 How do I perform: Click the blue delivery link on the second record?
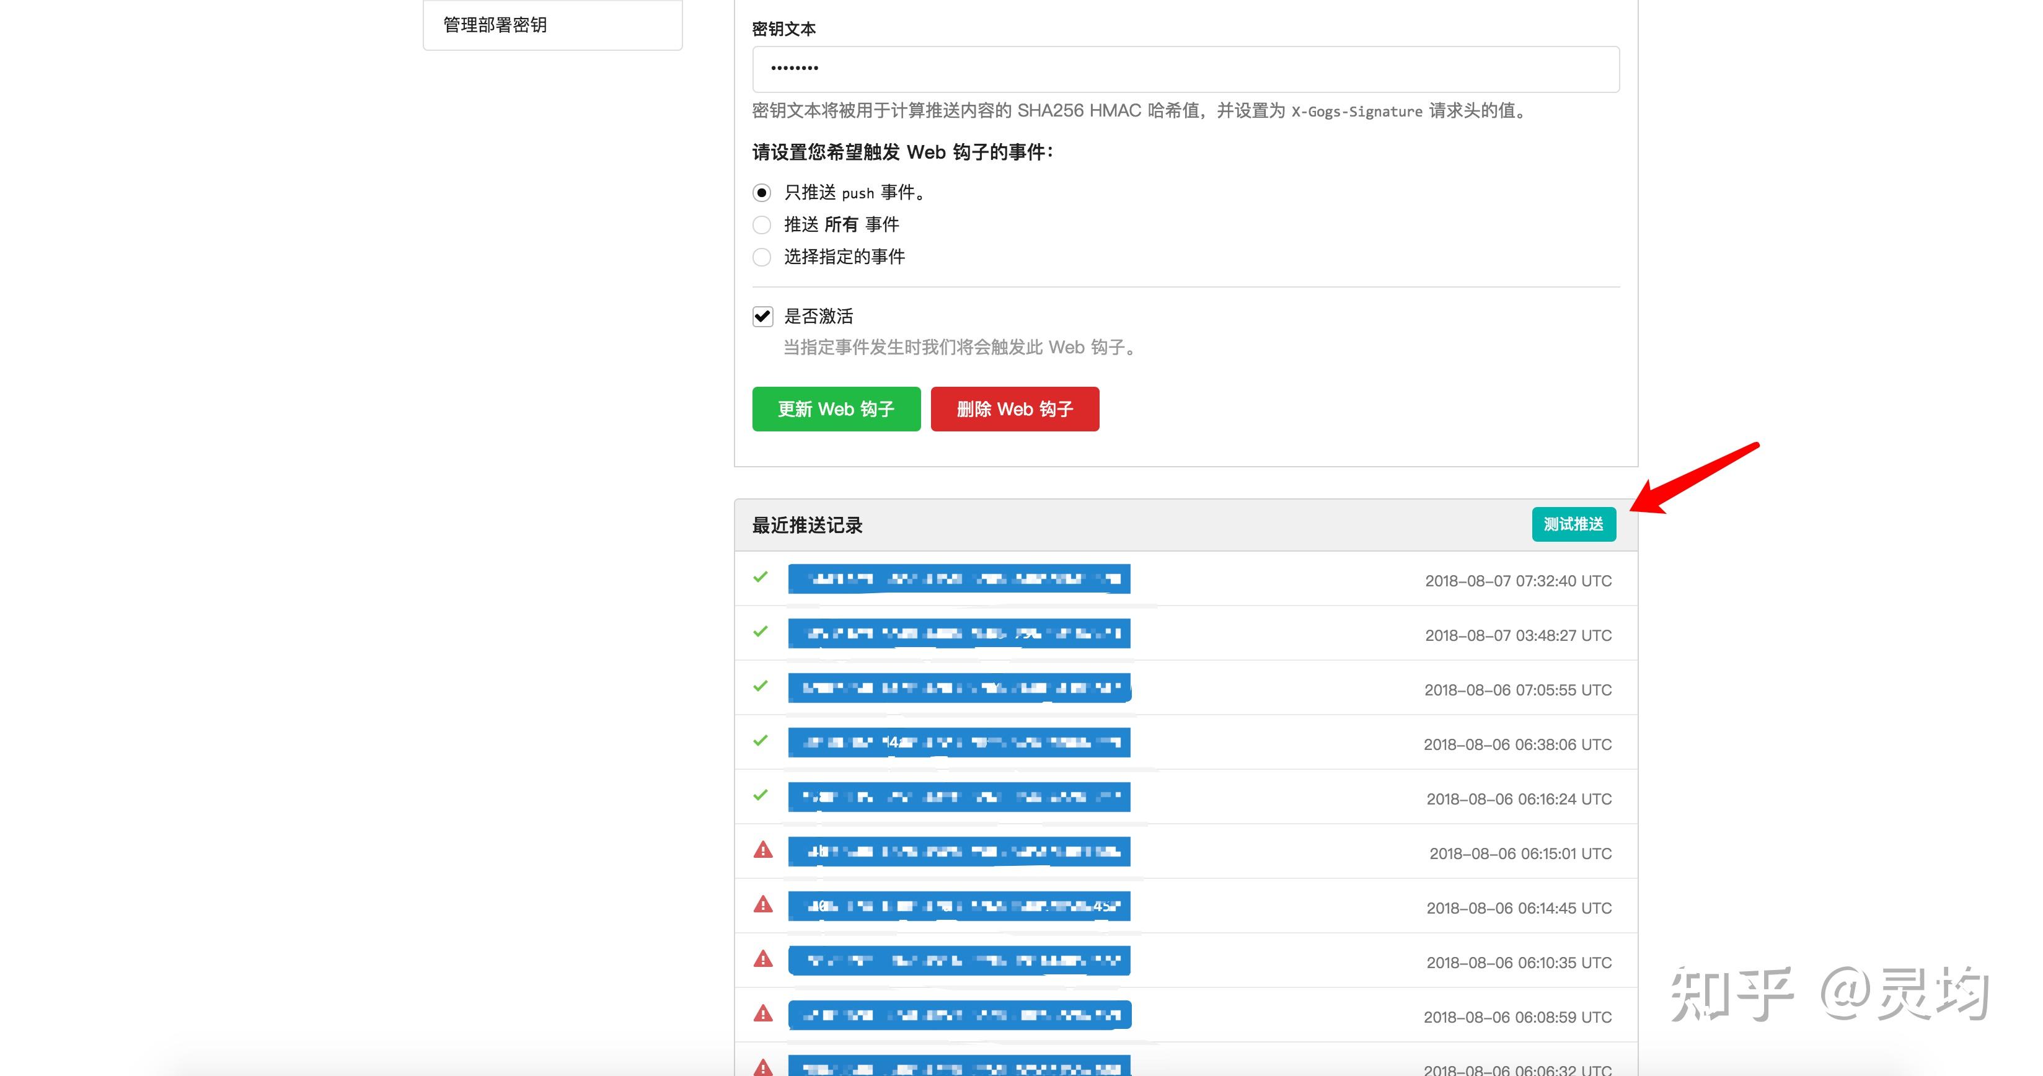(x=959, y=632)
